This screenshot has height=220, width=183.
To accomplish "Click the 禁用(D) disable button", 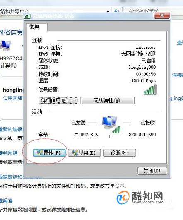I will (84, 152).
